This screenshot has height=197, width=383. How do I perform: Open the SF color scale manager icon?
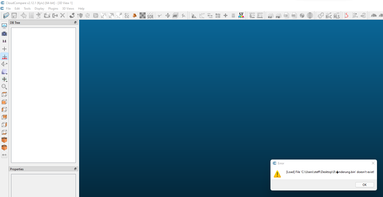241,15
